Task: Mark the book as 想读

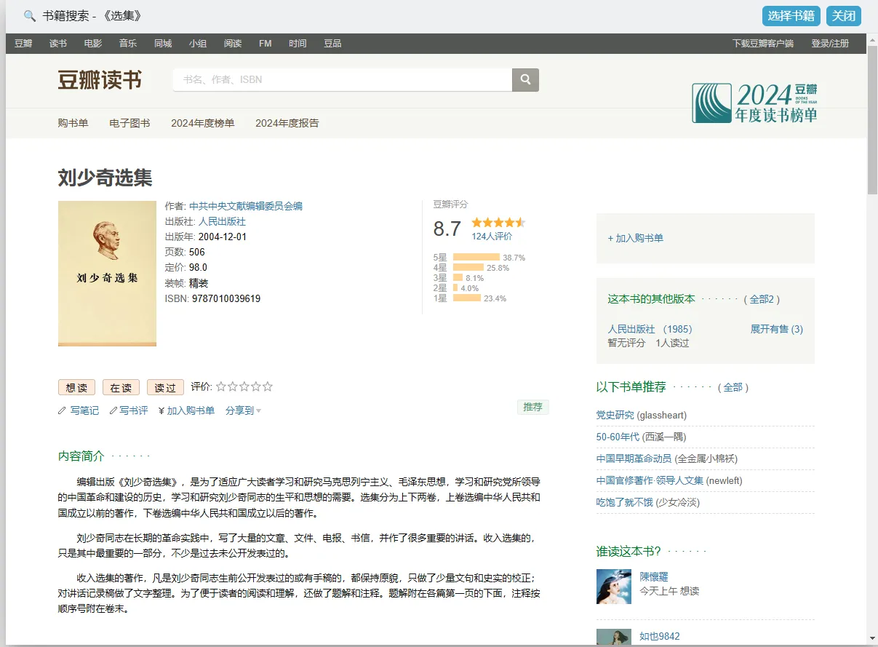Action: coord(76,387)
